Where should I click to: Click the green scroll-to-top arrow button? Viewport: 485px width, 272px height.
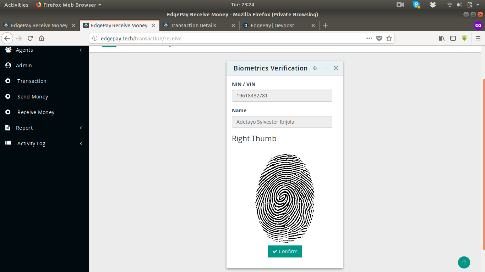(x=464, y=262)
